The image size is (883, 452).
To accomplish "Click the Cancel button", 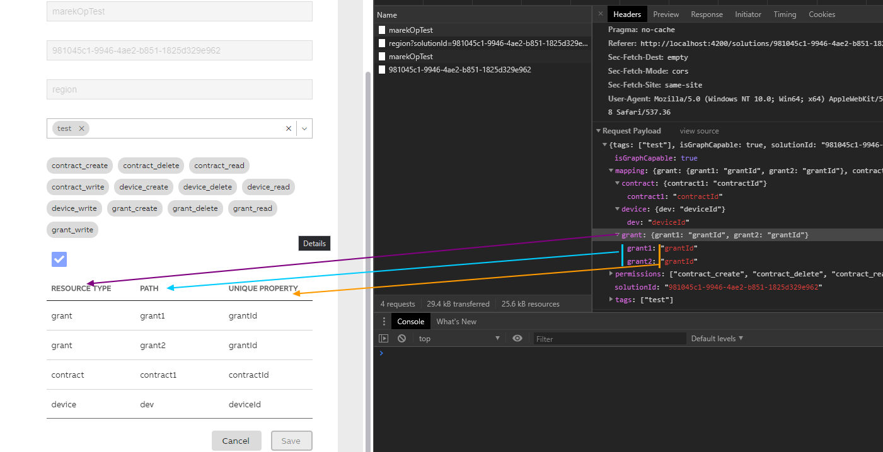I will point(236,441).
